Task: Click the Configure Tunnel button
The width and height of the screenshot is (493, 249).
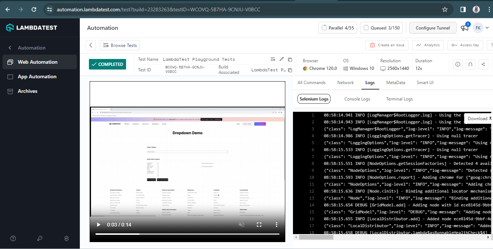Action: pos(433,28)
